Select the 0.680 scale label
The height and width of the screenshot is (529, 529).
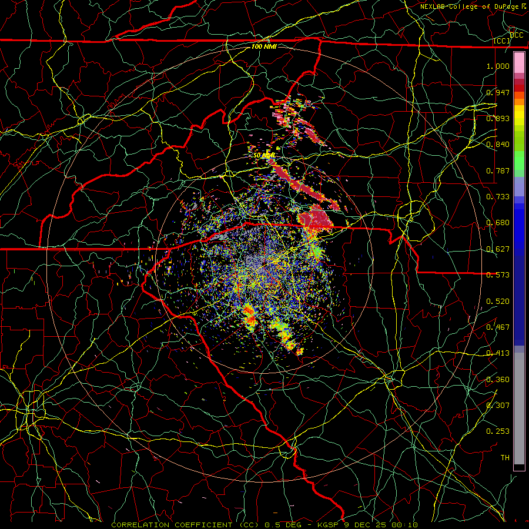click(498, 223)
